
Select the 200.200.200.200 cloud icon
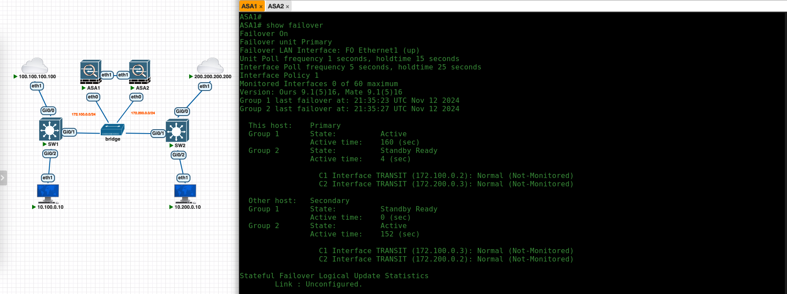tap(210, 66)
